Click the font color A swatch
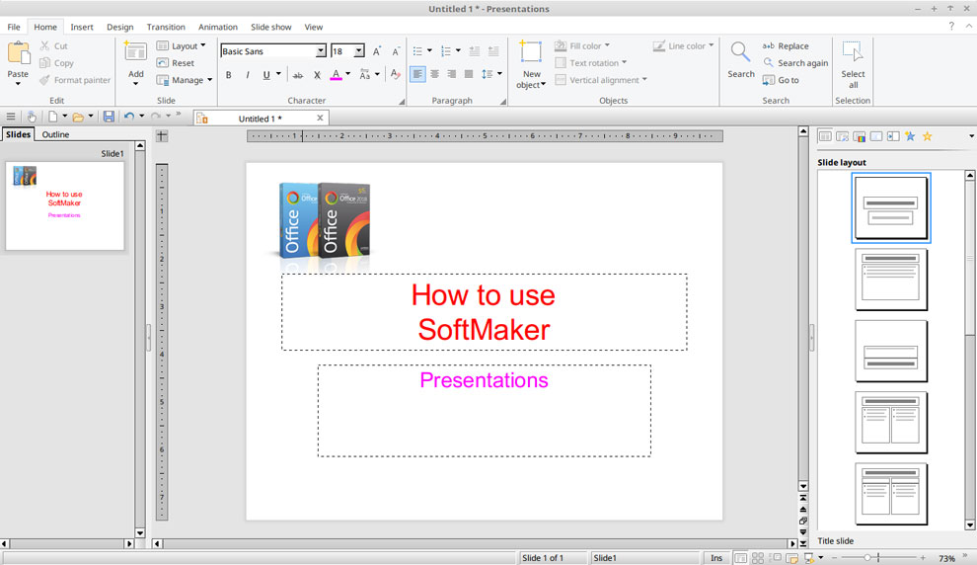Screen dimensions: 977x565 coord(336,75)
